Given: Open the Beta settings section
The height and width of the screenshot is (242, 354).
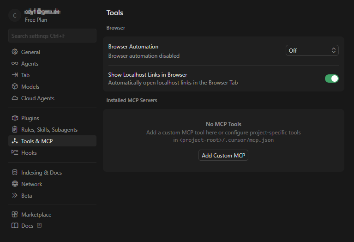Looking at the screenshot, I should click(27, 196).
